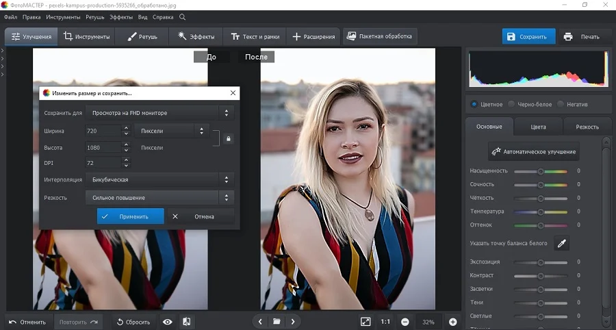Click the Автоматическое улучшение button
Screen dimensions: 616x330
click(x=534, y=151)
